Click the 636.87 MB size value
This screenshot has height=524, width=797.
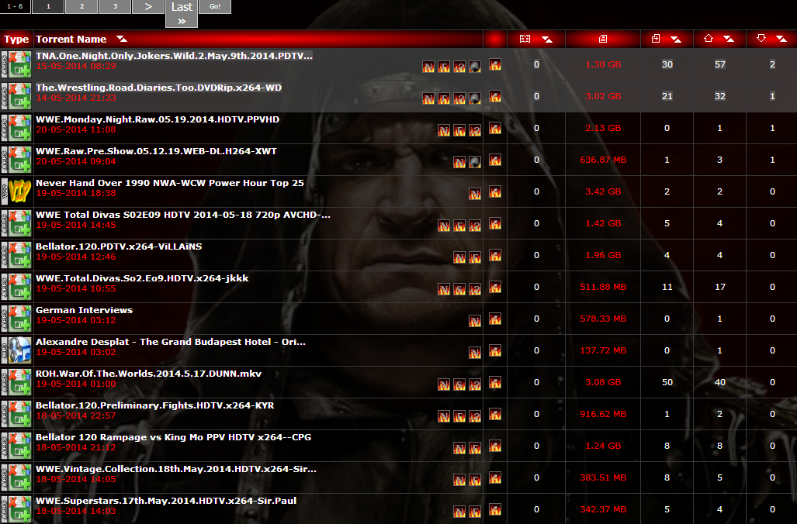click(603, 160)
